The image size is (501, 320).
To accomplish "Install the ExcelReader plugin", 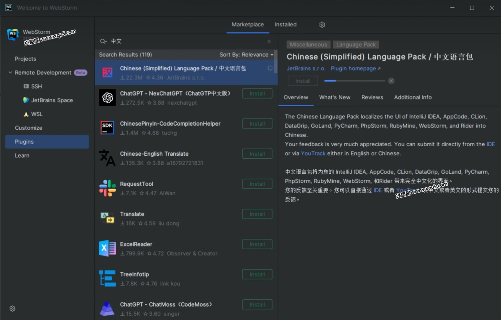I will (257, 244).
